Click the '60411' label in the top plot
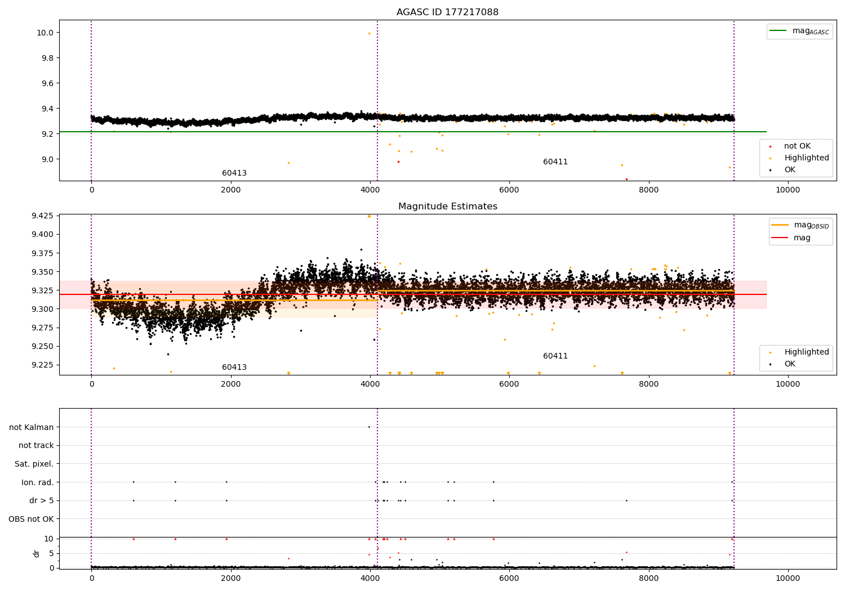Screen dimensions: 845x591 555,162
